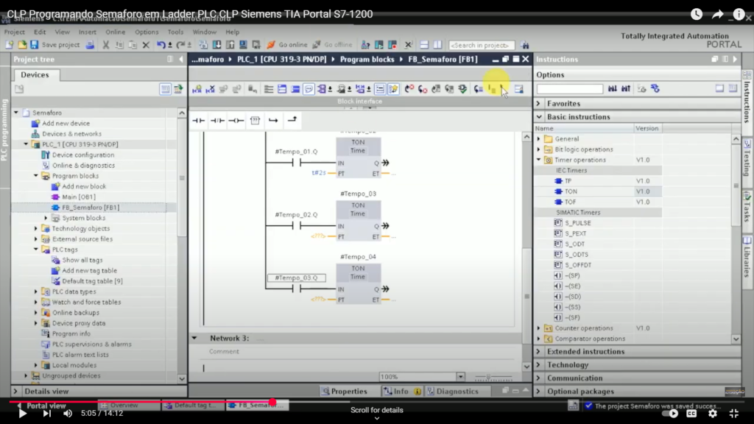Open the YouTube settings gear

(x=713, y=413)
